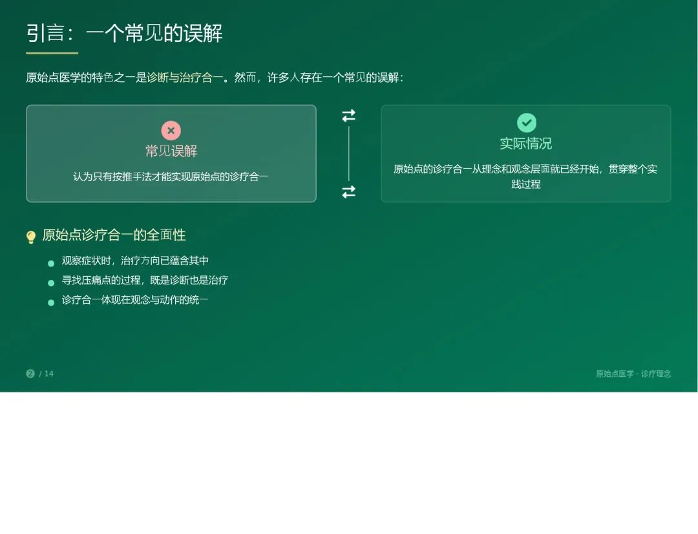Click the red X icon above 常见误解
The height and width of the screenshot is (534, 698).
pos(171,131)
